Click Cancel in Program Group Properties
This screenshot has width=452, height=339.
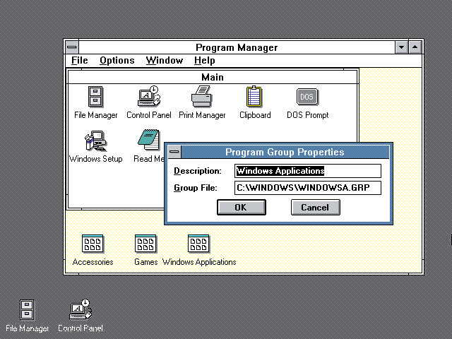coord(316,207)
